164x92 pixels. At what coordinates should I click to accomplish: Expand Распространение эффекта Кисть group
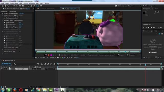[x=3, y=15]
